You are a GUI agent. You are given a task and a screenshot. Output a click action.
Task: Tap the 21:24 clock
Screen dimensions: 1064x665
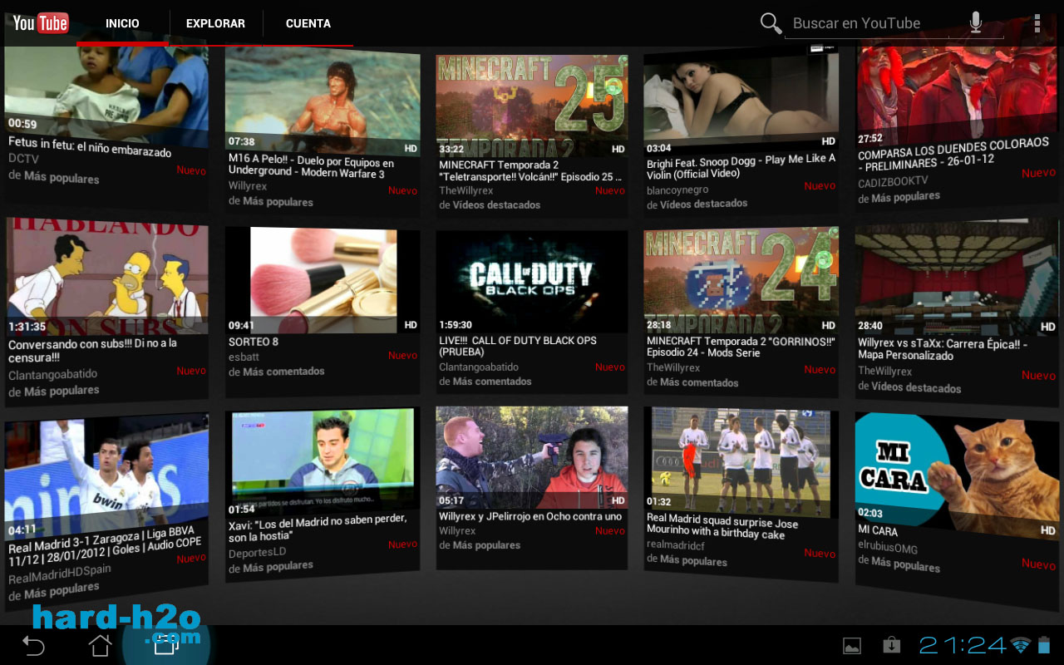tap(963, 645)
